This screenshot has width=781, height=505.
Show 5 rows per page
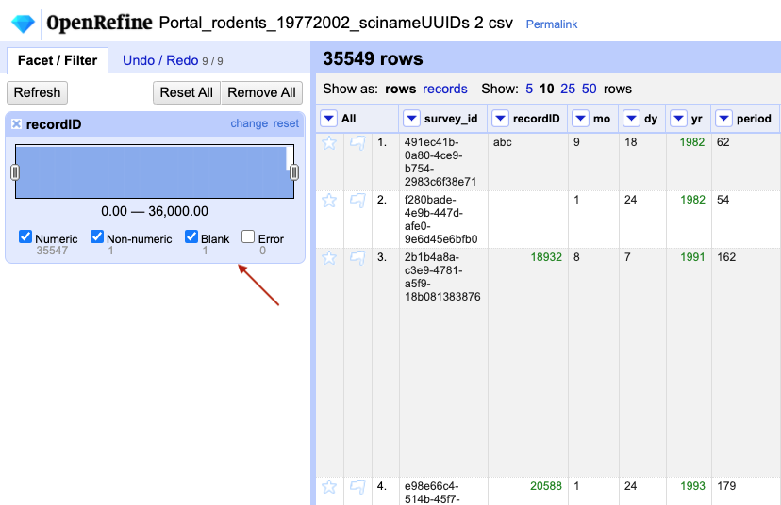(529, 90)
